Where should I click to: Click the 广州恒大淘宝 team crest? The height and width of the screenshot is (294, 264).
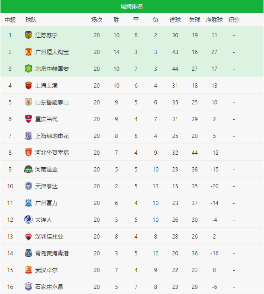click(x=28, y=52)
